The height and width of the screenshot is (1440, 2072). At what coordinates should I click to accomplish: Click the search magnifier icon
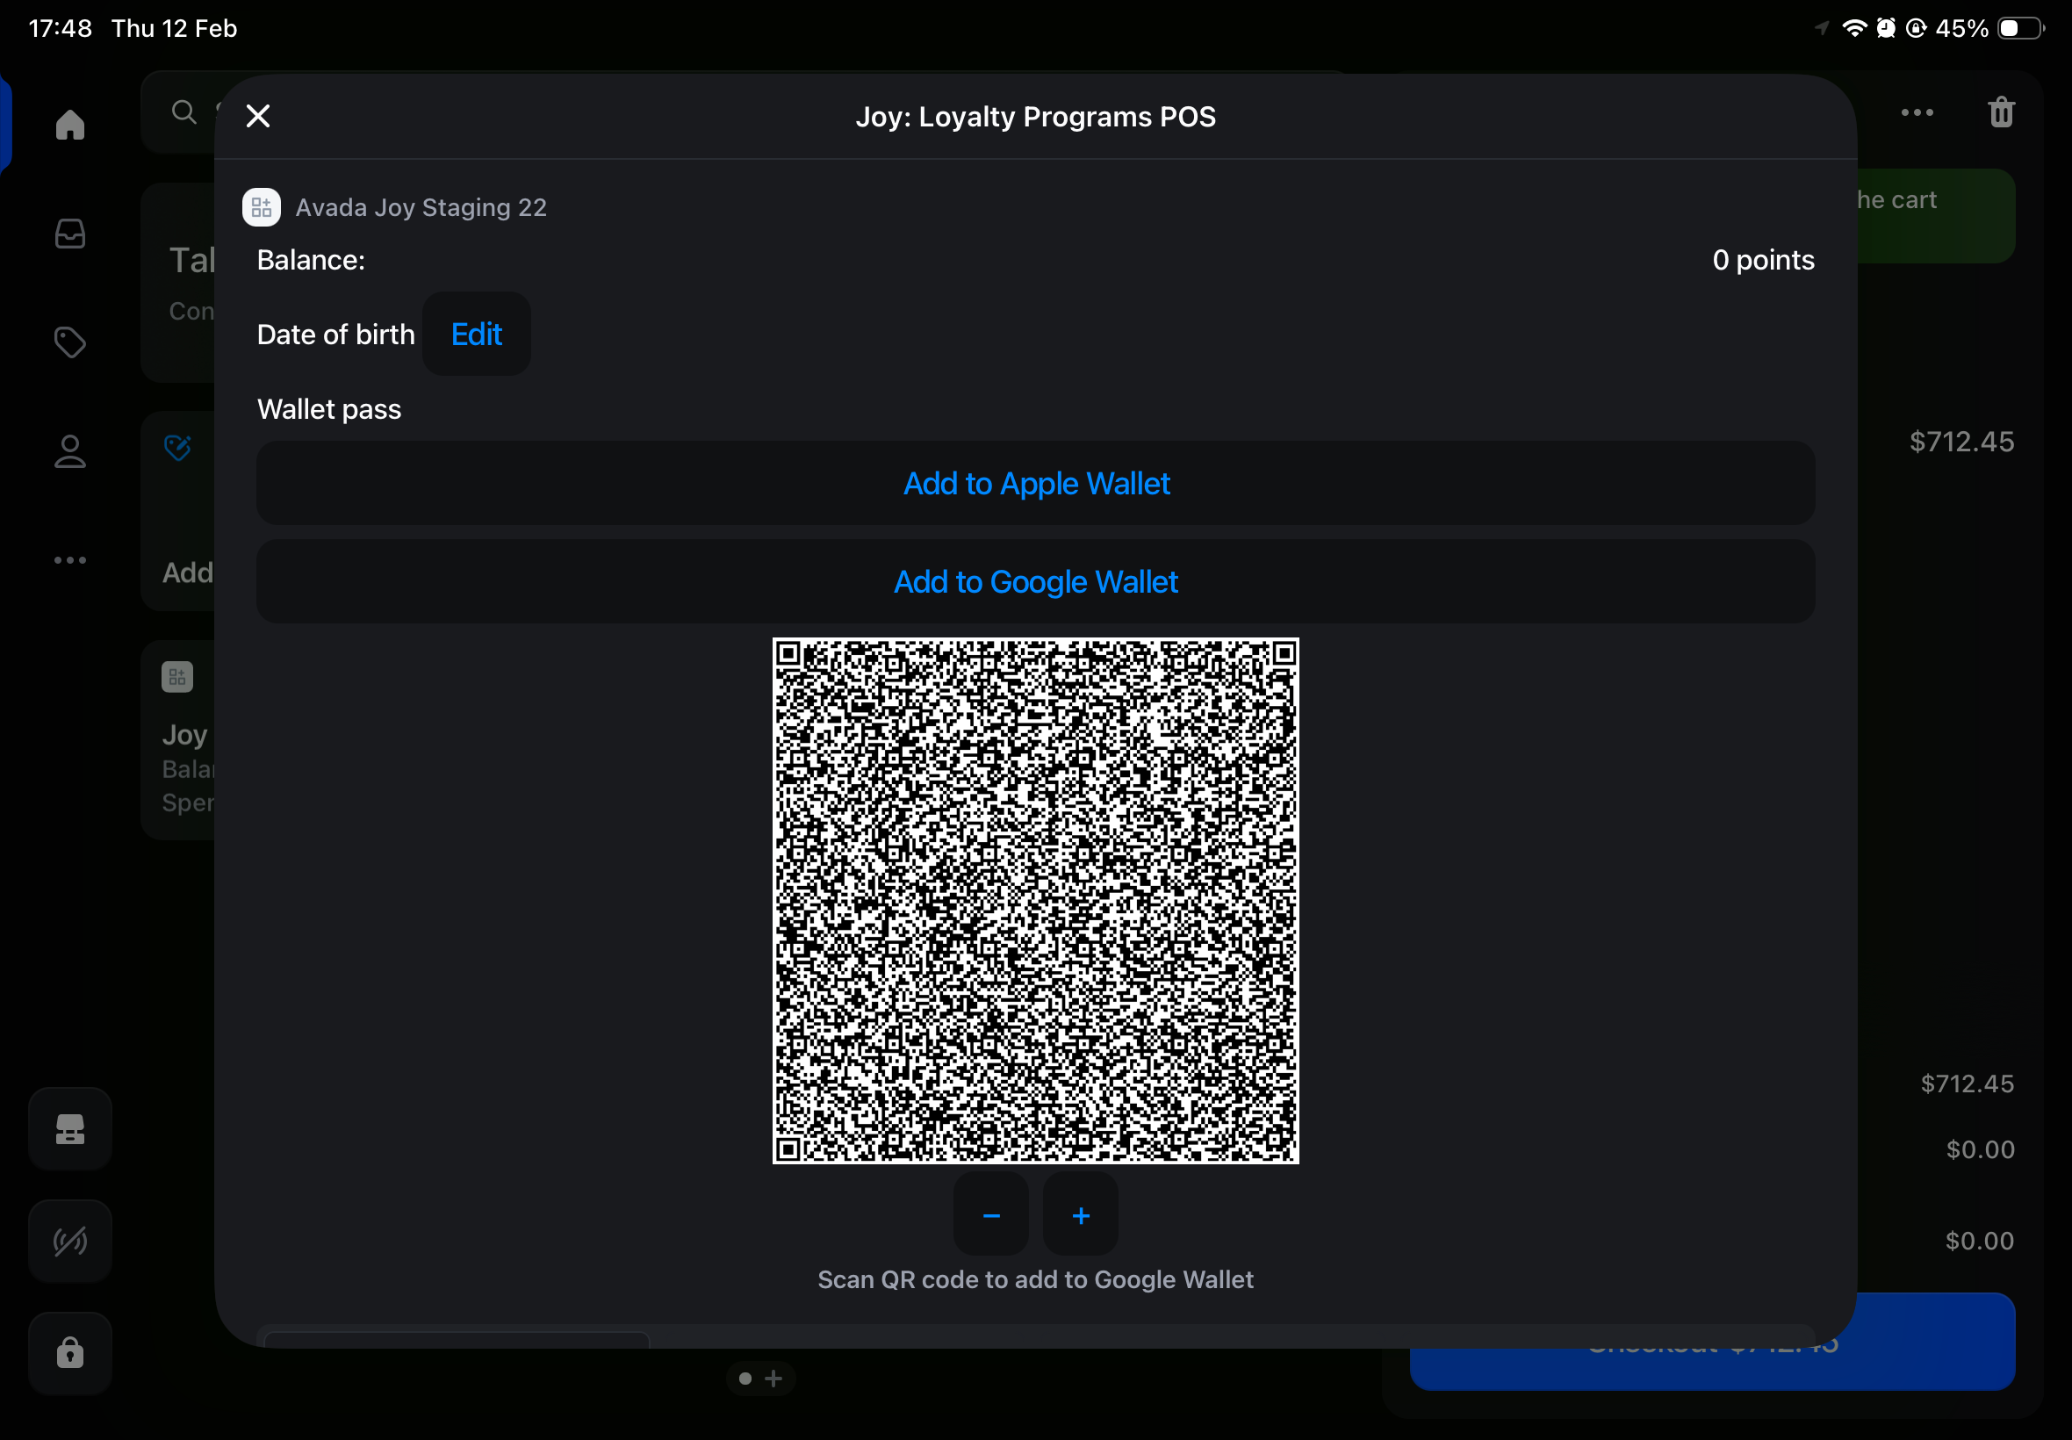point(184,112)
